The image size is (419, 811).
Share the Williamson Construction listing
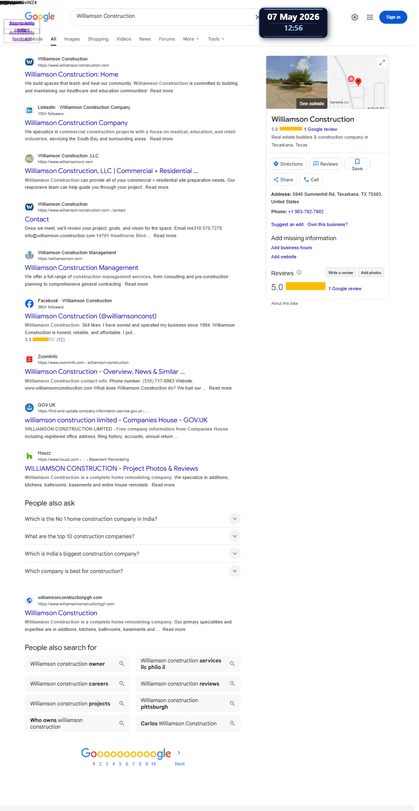tap(283, 180)
